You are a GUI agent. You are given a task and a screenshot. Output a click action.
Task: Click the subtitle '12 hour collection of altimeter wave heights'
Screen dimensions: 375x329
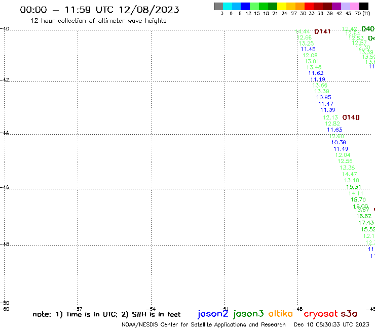tap(98, 21)
